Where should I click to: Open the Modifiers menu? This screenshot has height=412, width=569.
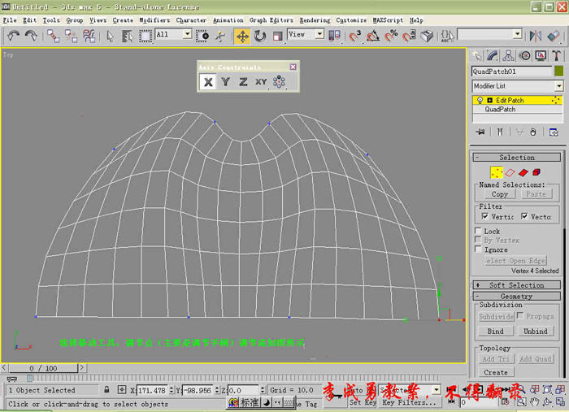[x=154, y=20]
